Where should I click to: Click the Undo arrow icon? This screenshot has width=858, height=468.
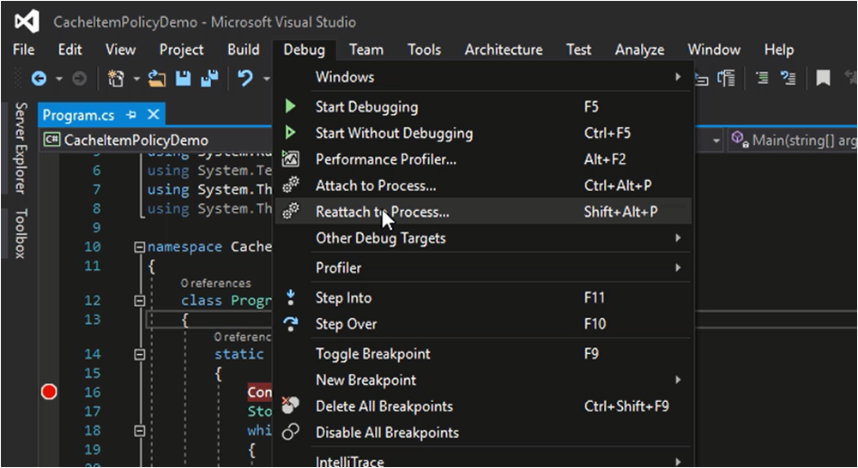click(x=245, y=79)
